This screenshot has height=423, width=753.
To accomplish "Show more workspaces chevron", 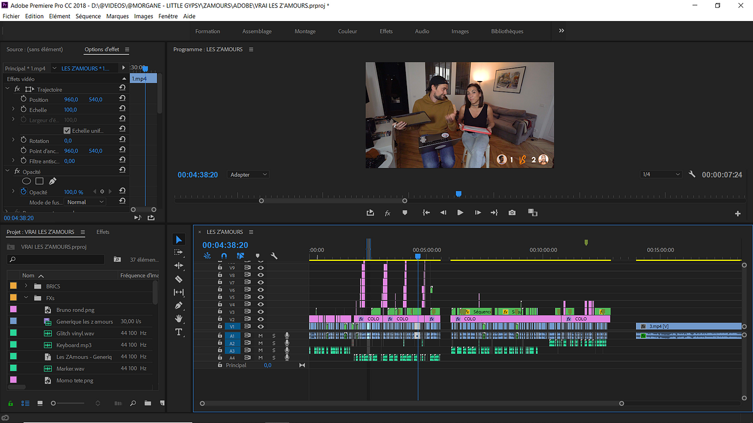I will [x=561, y=31].
